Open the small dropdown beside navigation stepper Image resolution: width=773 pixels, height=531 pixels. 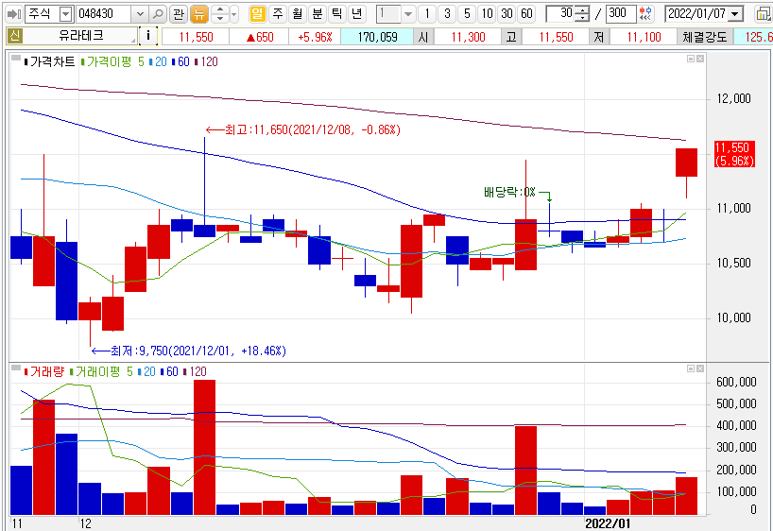pyautogui.click(x=233, y=14)
